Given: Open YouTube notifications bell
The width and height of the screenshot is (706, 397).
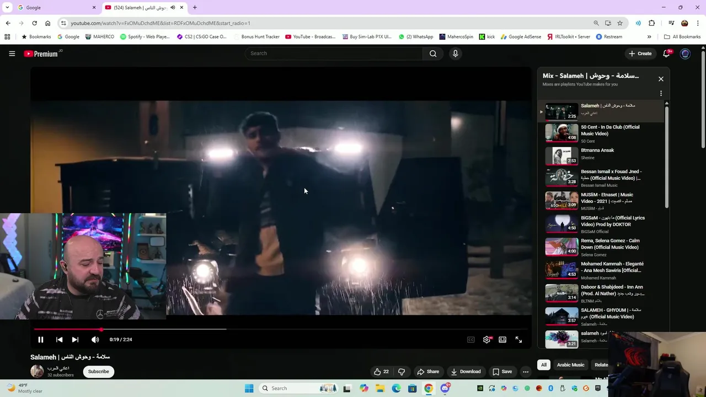Looking at the screenshot, I should pos(666,53).
